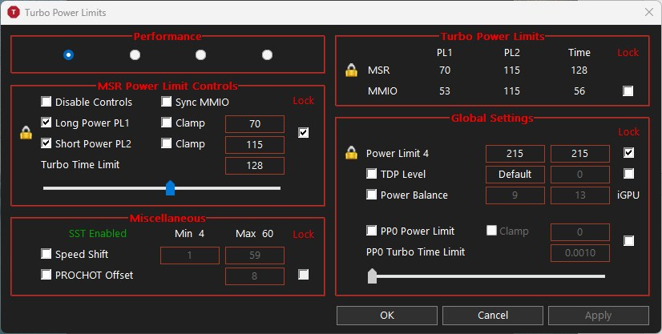Viewport: 662px width, 334px height.
Task: Enable the TDP Level checkbox
Action: point(371,173)
